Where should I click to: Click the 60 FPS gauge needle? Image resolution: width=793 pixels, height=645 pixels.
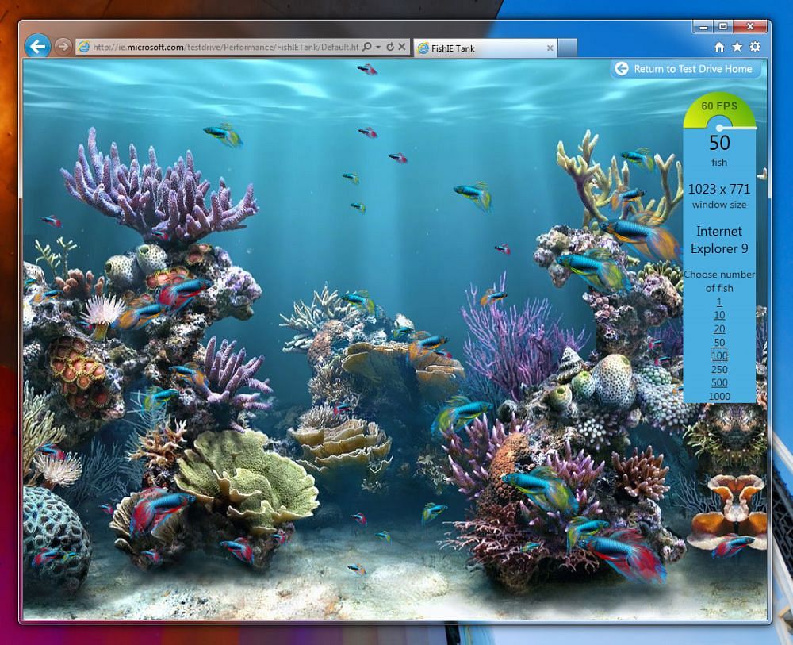coord(737,128)
